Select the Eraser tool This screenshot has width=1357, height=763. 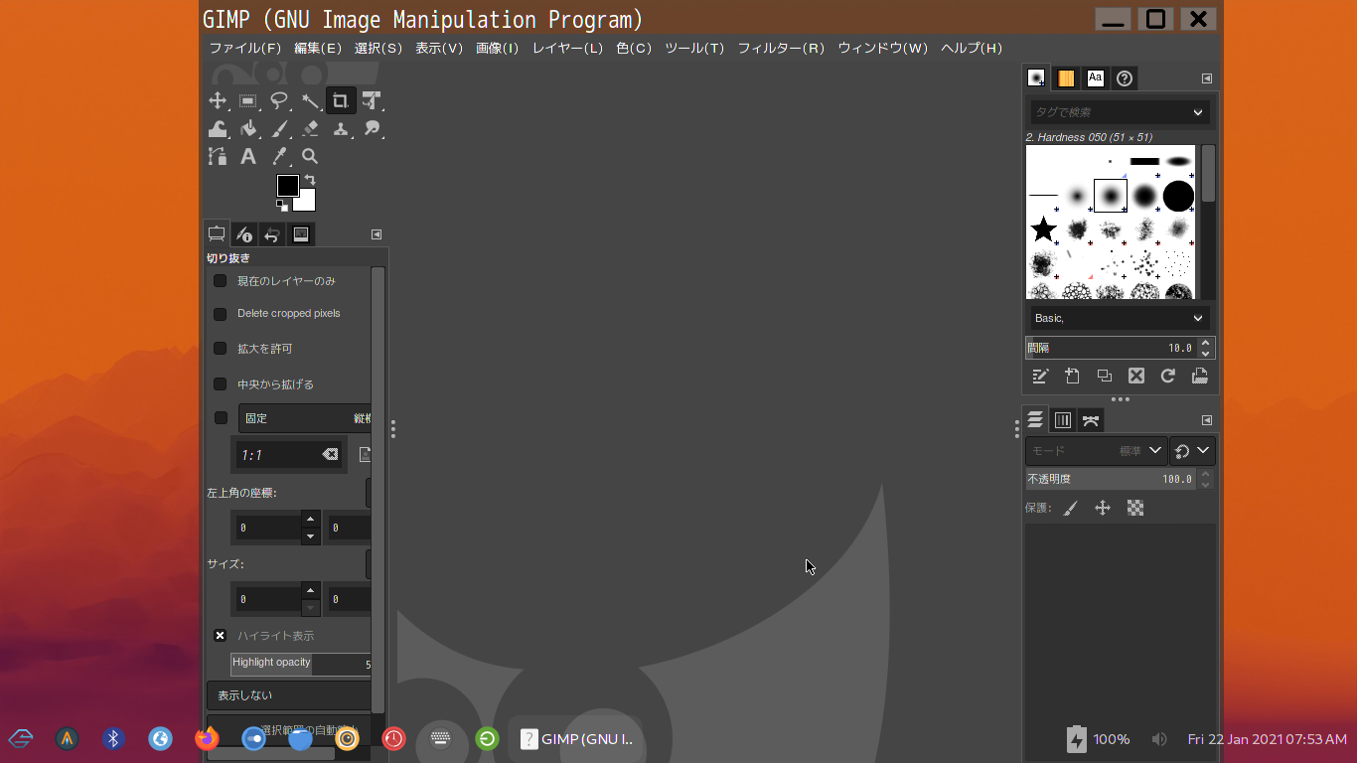[x=310, y=128]
